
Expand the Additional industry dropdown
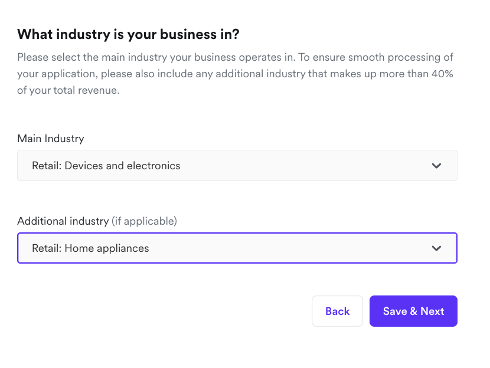[236, 248]
